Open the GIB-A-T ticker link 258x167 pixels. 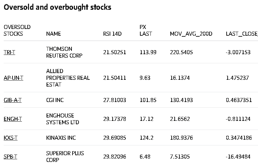point(12,100)
